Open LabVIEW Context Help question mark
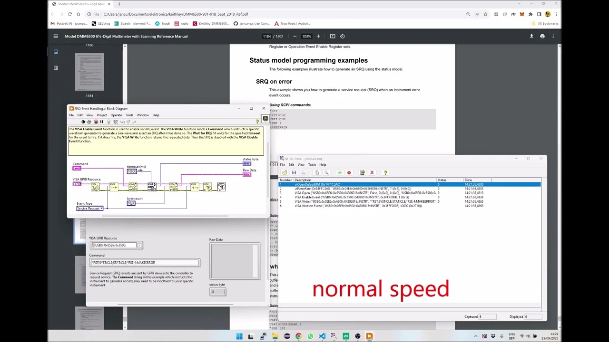 point(257,122)
